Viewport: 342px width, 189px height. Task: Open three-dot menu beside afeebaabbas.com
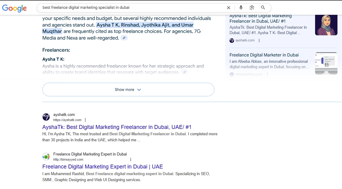267,74
